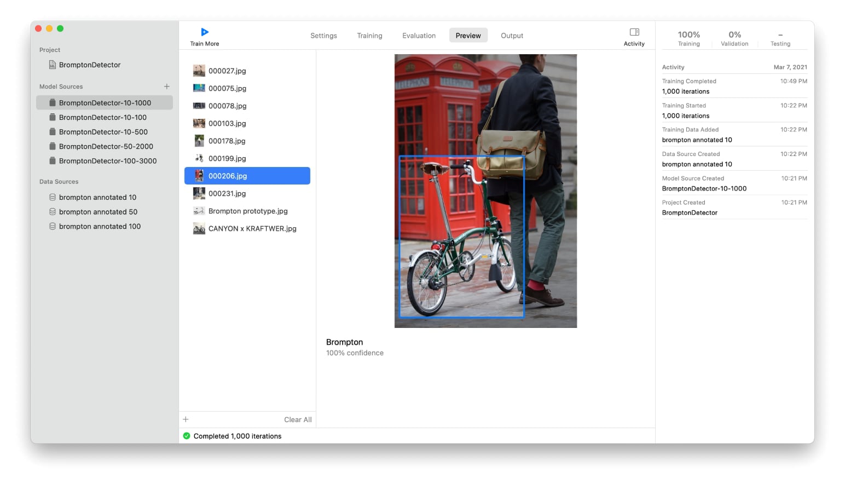Select the BromptonDetector-100-3000 model source
The height and width of the screenshot is (484, 845).
[x=107, y=161]
